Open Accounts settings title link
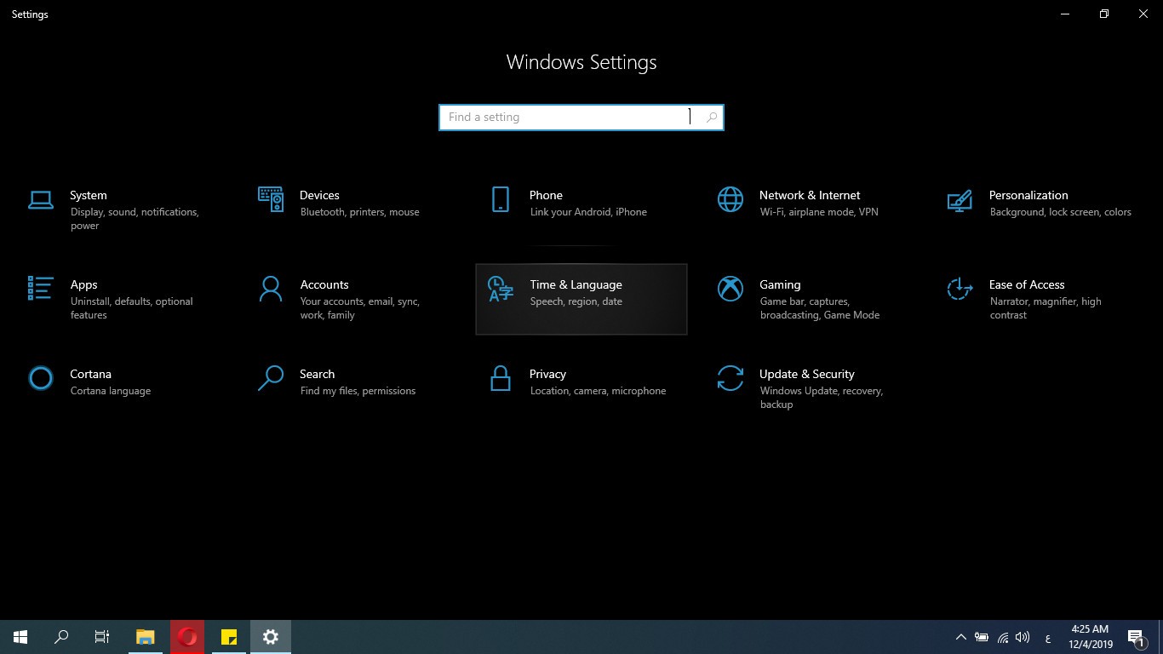This screenshot has width=1163, height=654. pyautogui.click(x=324, y=284)
